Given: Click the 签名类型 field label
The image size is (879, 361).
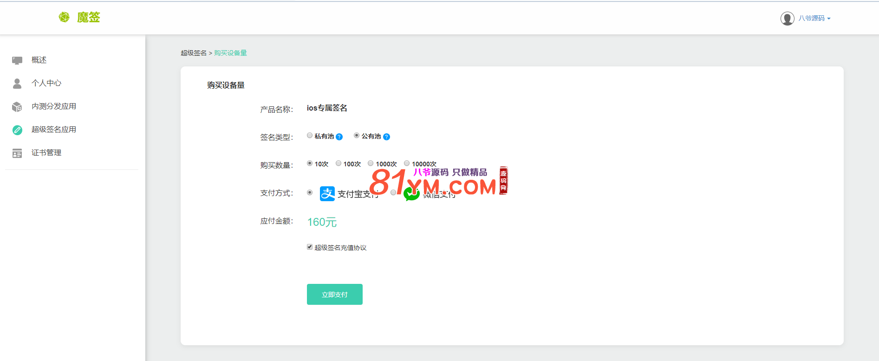Looking at the screenshot, I should coord(277,138).
